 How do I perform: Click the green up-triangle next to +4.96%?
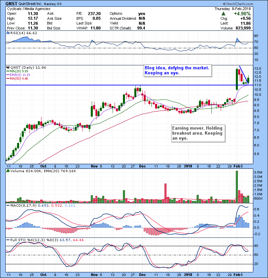(223, 14)
